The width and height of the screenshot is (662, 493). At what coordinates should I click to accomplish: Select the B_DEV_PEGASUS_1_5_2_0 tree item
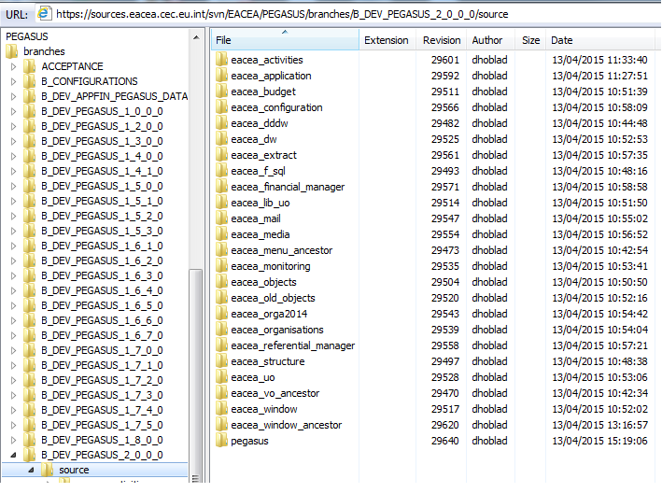(102, 216)
